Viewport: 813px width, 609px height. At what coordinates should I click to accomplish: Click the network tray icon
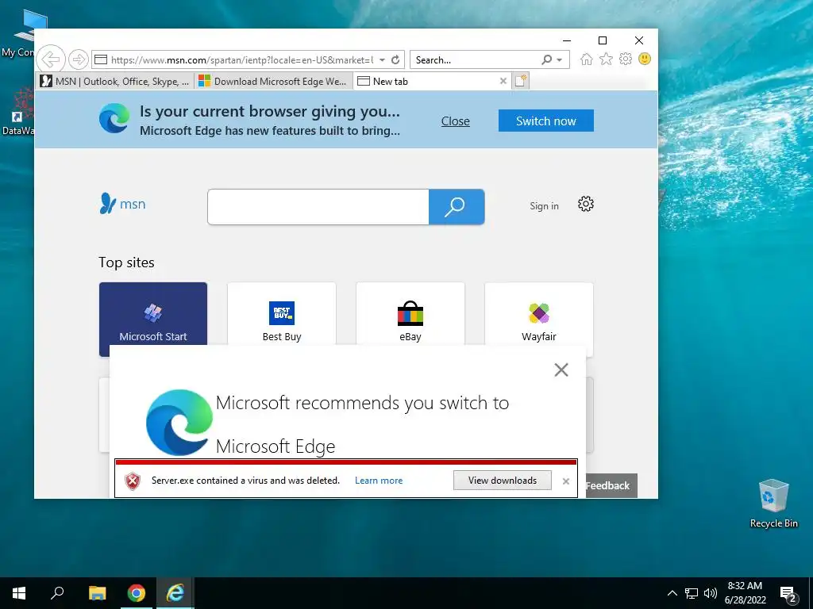692,593
